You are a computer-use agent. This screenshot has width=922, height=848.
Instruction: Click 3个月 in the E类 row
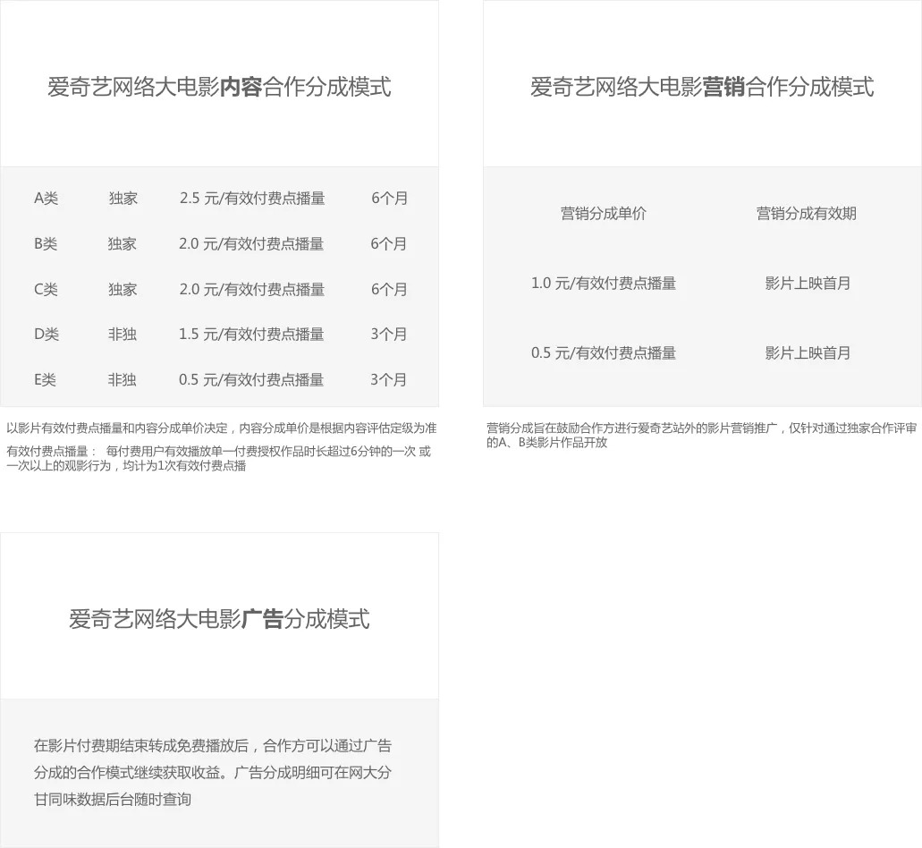389,379
